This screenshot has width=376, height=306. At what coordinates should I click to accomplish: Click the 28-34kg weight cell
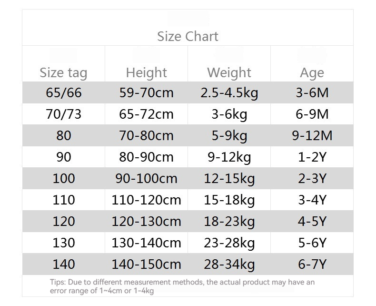[229, 264]
